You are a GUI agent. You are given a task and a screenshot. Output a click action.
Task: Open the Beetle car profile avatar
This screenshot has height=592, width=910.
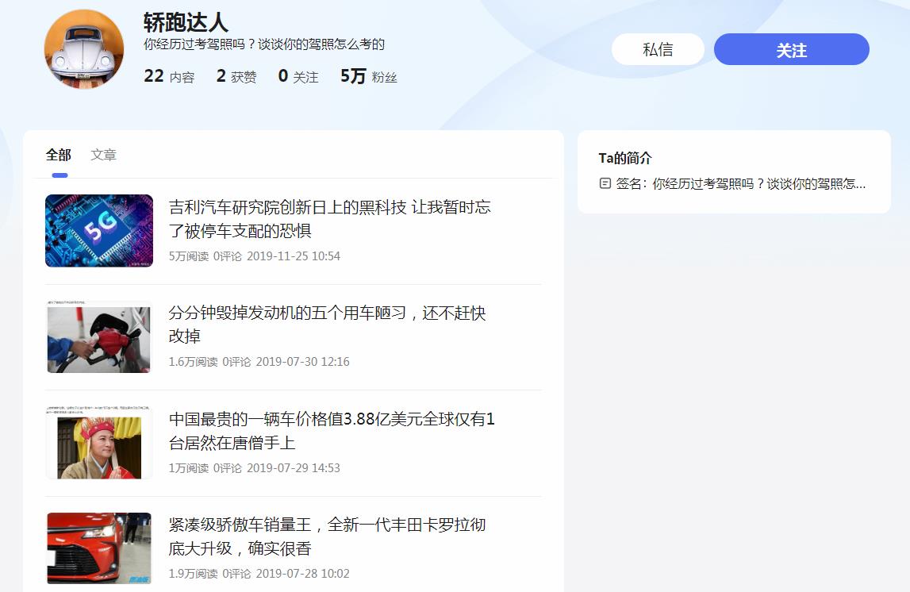point(84,48)
